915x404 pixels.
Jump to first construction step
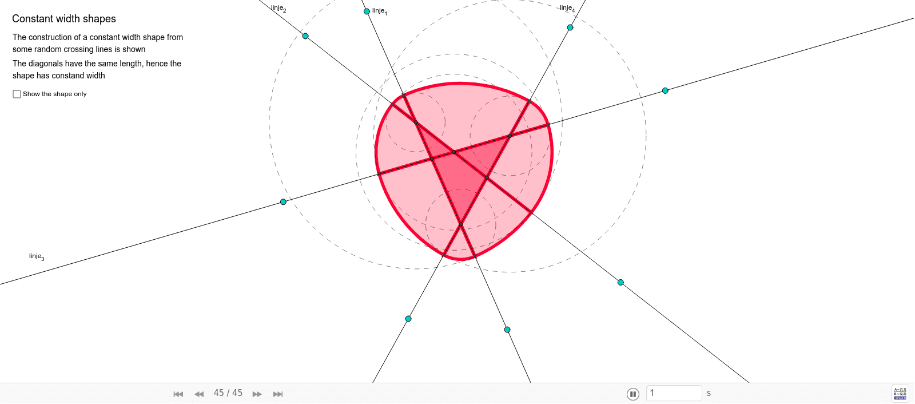click(x=178, y=394)
